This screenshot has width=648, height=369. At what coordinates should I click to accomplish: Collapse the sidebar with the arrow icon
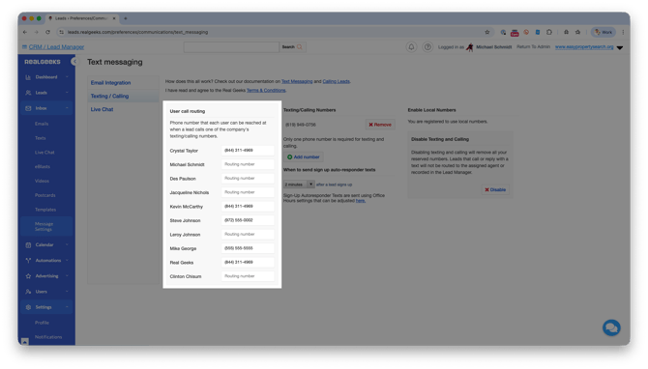pos(74,62)
